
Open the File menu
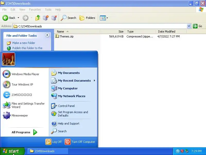coord(4,10)
